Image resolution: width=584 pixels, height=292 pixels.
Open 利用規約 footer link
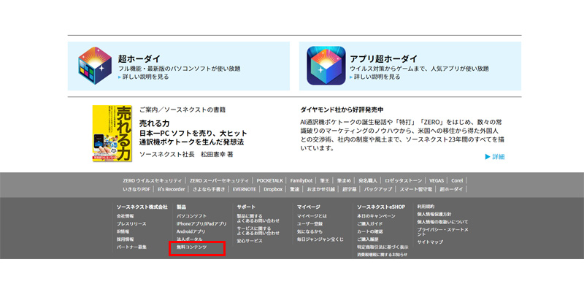tap(426, 207)
